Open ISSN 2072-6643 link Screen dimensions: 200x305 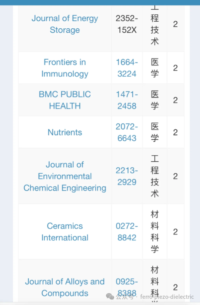point(127,132)
